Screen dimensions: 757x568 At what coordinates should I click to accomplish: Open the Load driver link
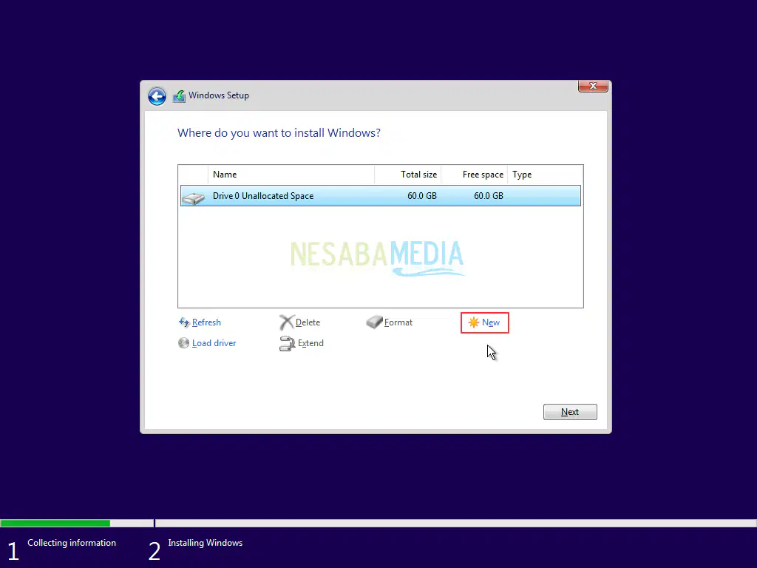[214, 343]
